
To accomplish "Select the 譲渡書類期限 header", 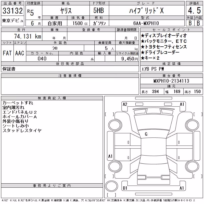I will [x=127, y=30].
